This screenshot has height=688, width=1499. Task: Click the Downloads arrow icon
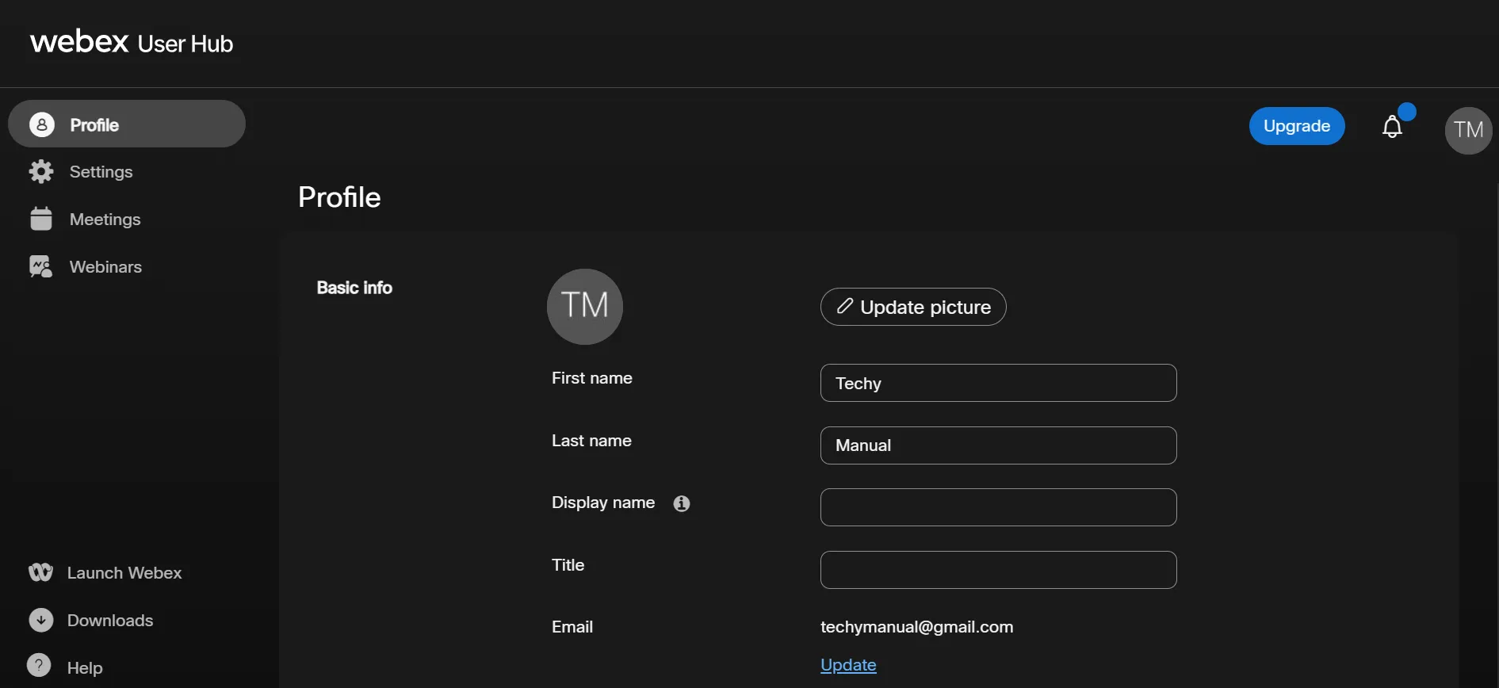(x=41, y=620)
